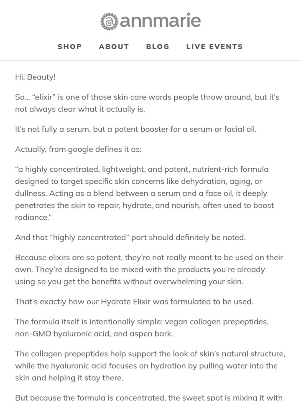Click the paragraph starting "So… elixir is one"
301x401 pixels.
pyautogui.click(x=147, y=103)
